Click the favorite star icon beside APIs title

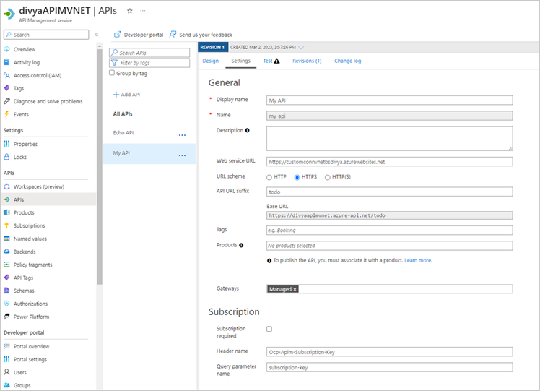point(130,11)
